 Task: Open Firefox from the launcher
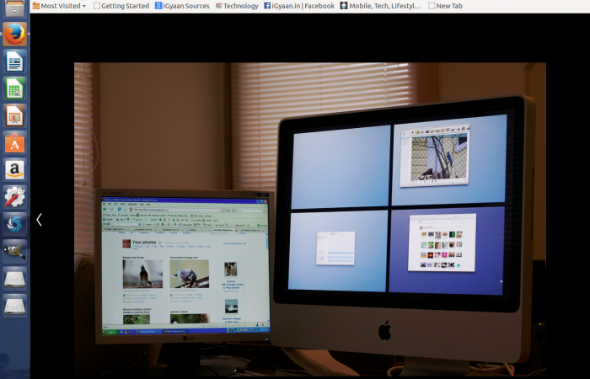click(x=14, y=35)
